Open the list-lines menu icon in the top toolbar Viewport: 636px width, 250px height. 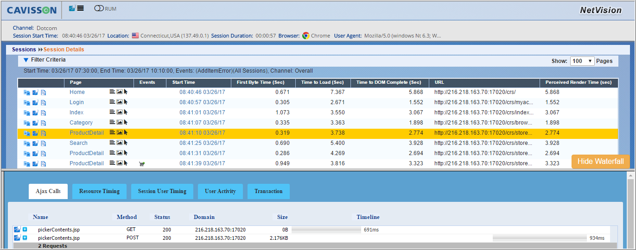(x=80, y=8)
